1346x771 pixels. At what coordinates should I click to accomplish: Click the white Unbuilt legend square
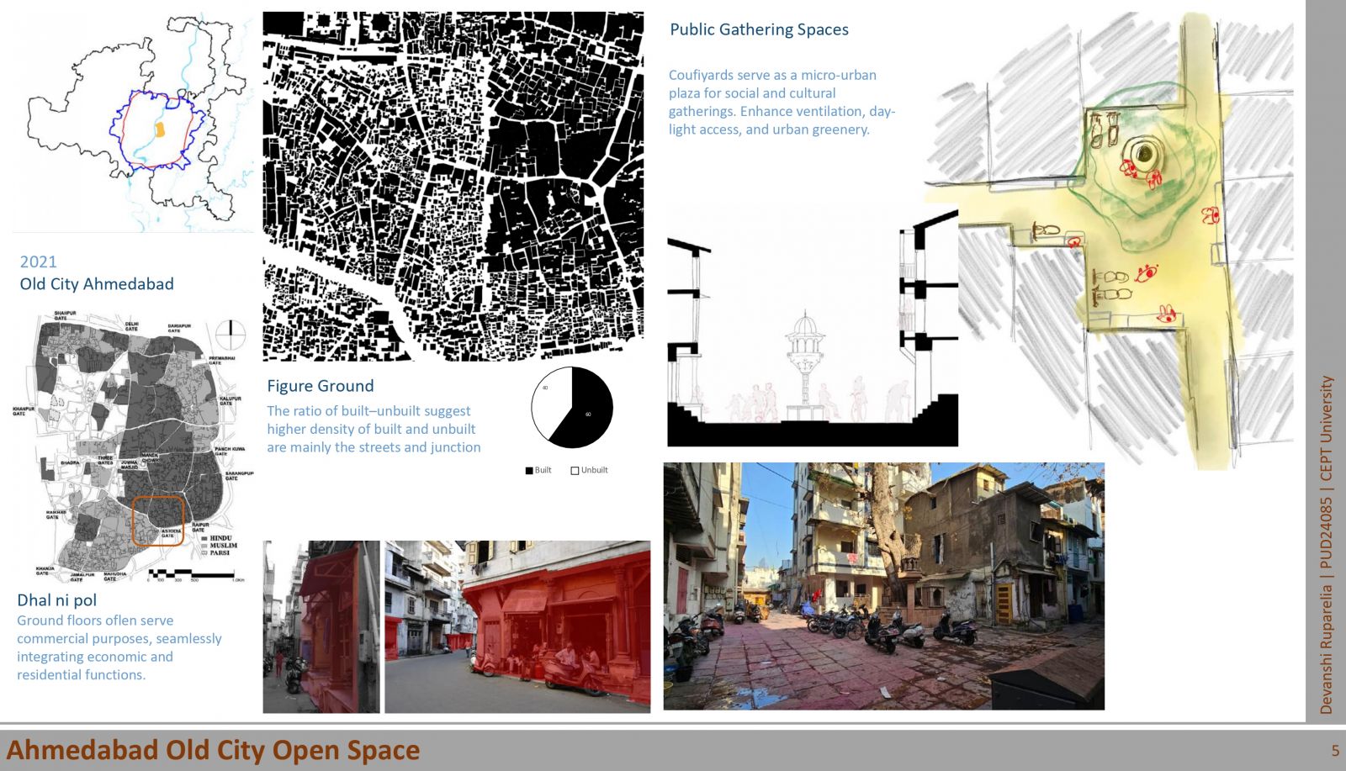(x=575, y=471)
